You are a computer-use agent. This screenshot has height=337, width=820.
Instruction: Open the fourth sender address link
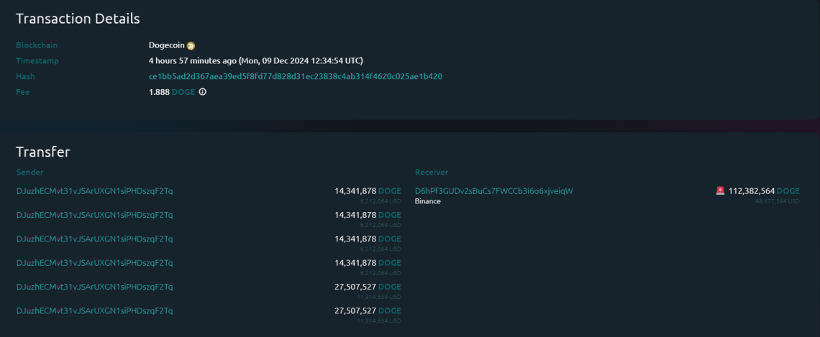(95, 263)
